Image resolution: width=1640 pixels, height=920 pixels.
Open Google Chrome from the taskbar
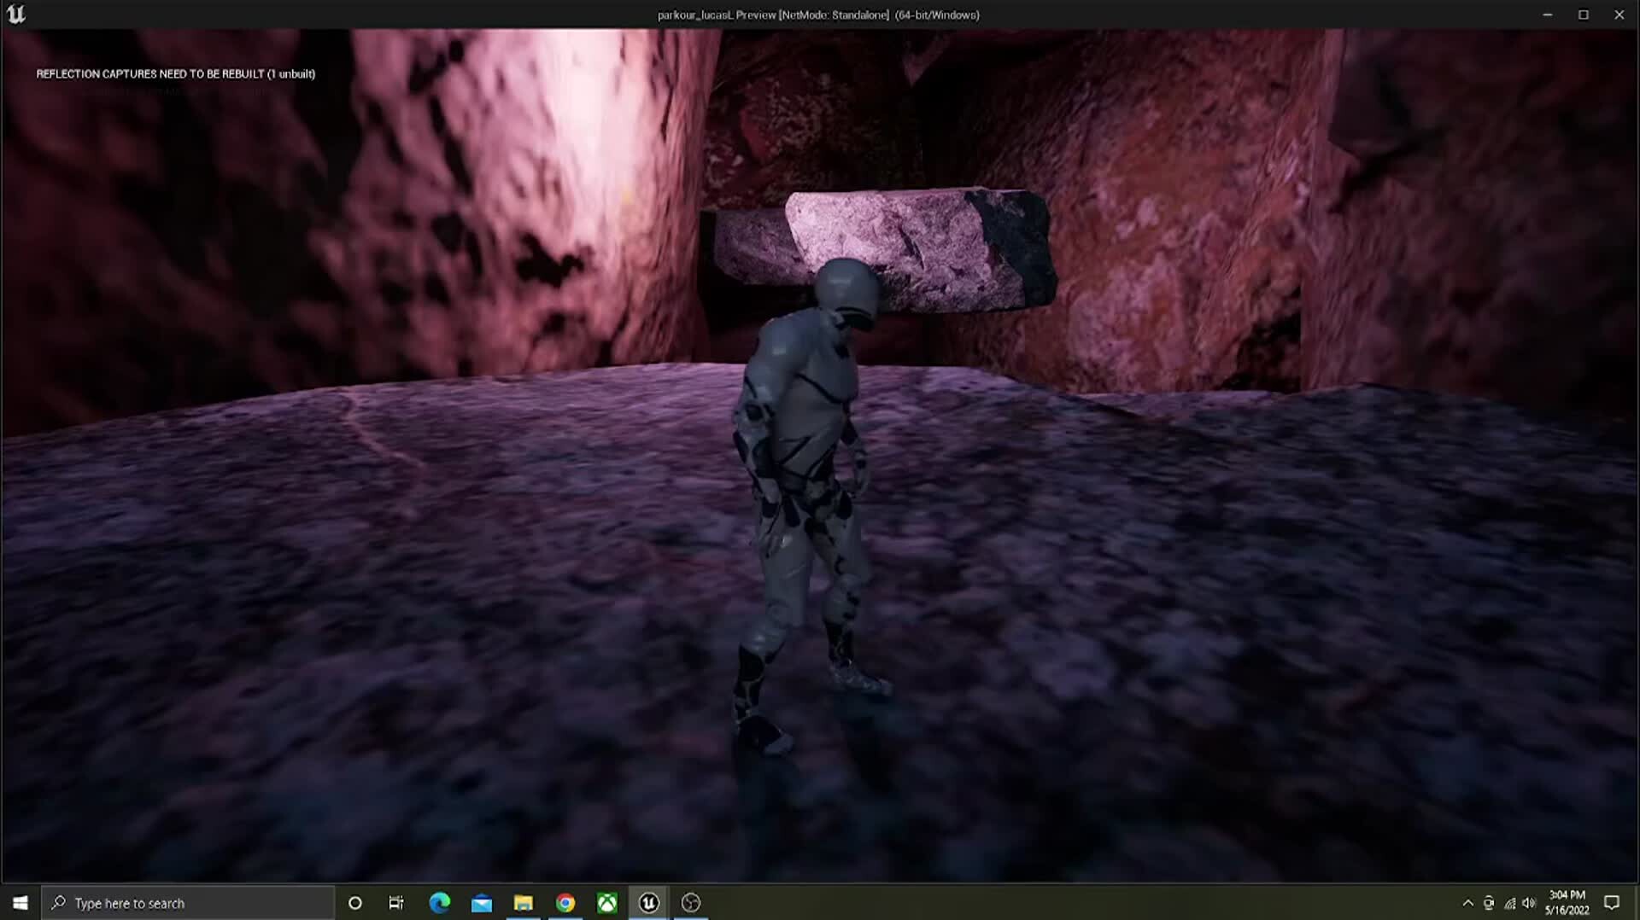pyautogui.click(x=565, y=902)
